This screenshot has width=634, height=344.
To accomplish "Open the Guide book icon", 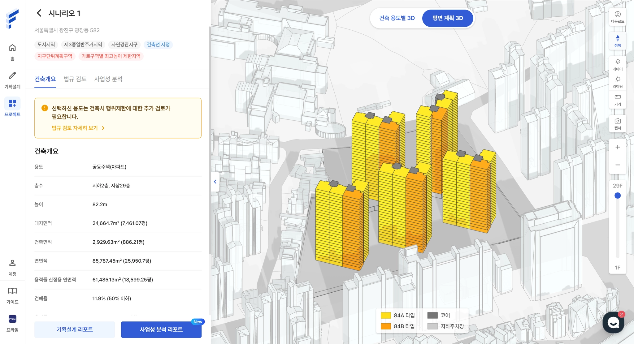I will (x=12, y=295).
